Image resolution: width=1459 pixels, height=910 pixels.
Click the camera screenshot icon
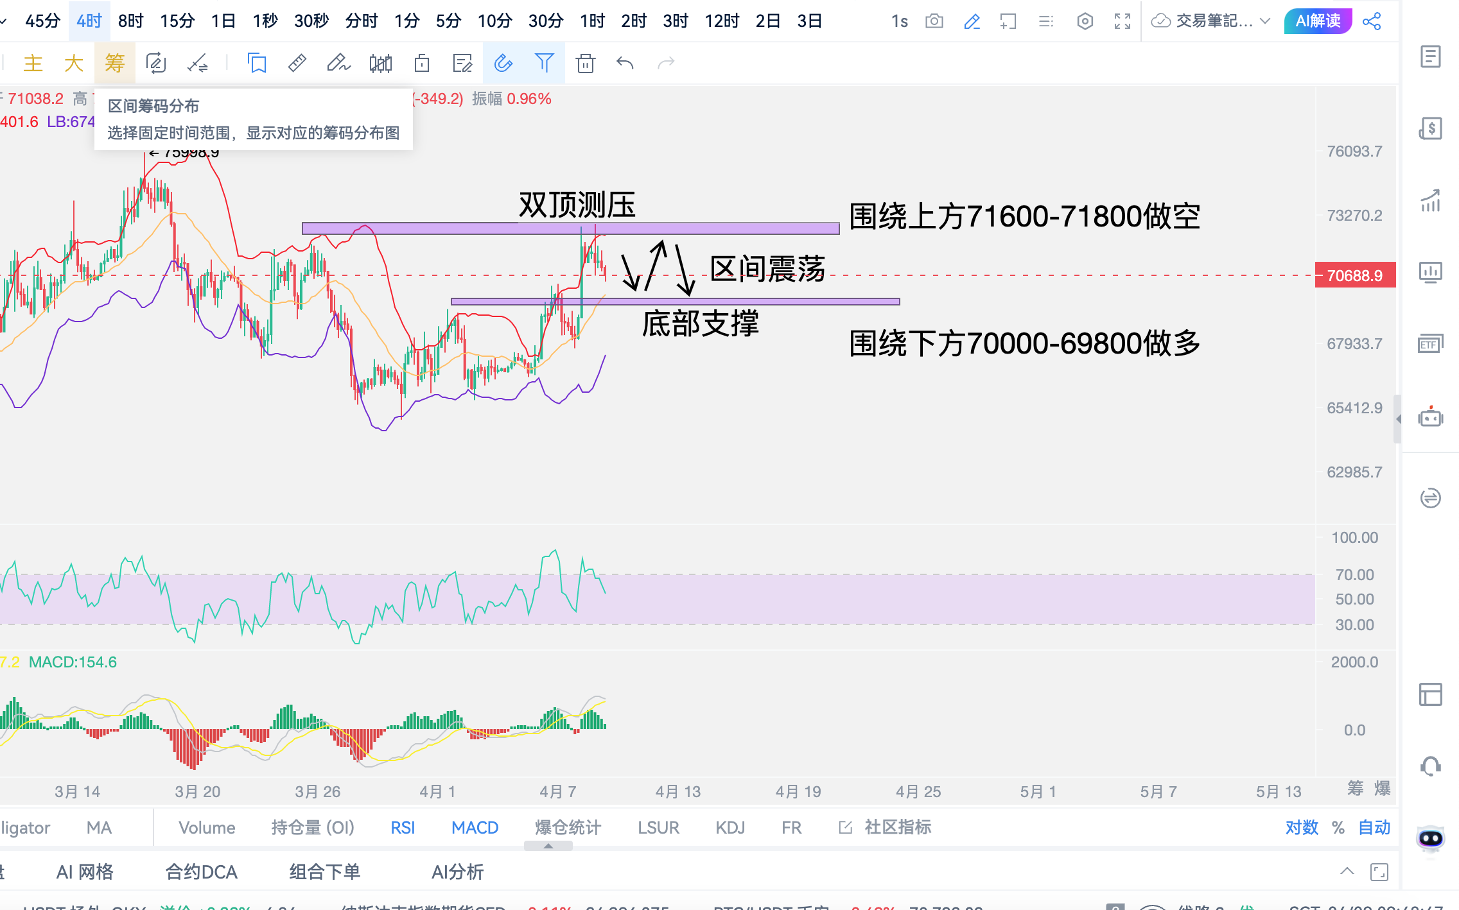(934, 21)
